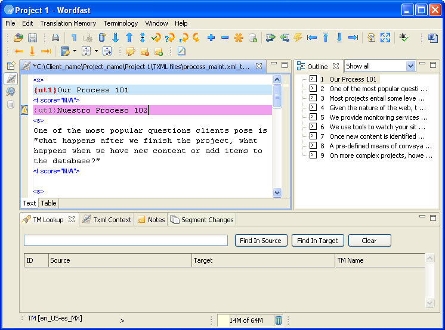The width and height of the screenshot is (445, 330).
Task: Open the Segment Changes tab
Action: [202, 220]
